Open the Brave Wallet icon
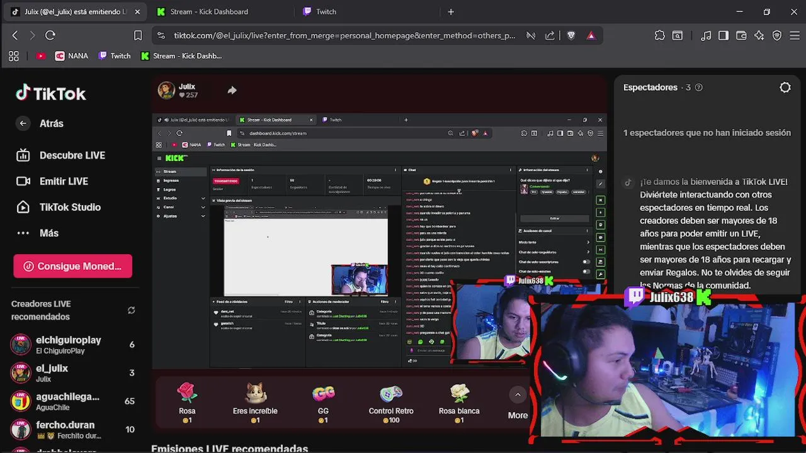Screen dimensions: 806x453 pyautogui.click(x=741, y=36)
